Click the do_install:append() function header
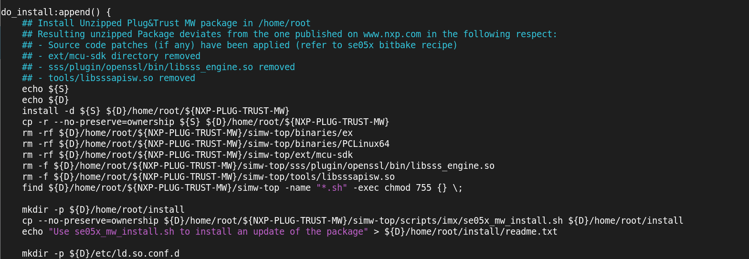 (56, 12)
